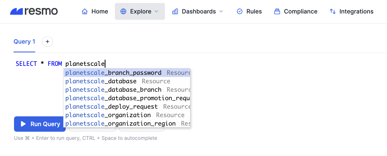Image resolution: width=387 pixels, height=156 pixels.
Task: Click the Home house icon
Action: [x=85, y=12]
